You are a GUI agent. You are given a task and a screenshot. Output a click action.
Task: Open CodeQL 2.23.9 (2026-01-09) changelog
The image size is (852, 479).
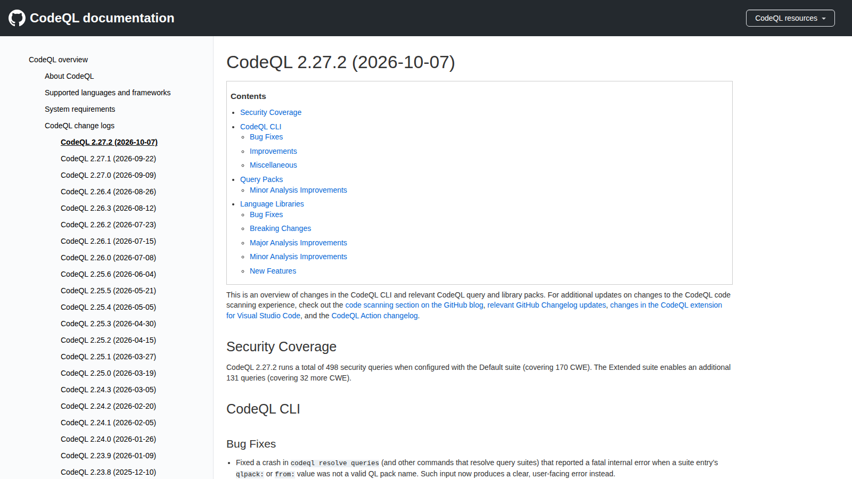108,456
